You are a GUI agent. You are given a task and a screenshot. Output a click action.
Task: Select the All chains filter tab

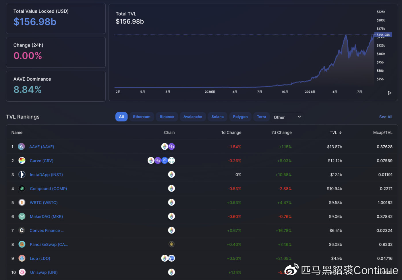pos(121,117)
